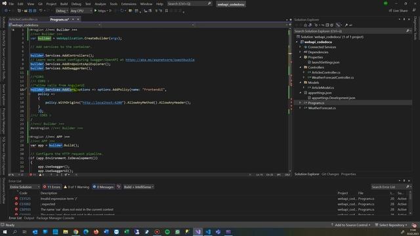The height and width of the screenshot is (236, 420).
Task: Open the webapi_codedocu navigation dropdown in editor
Action: coord(54,25)
